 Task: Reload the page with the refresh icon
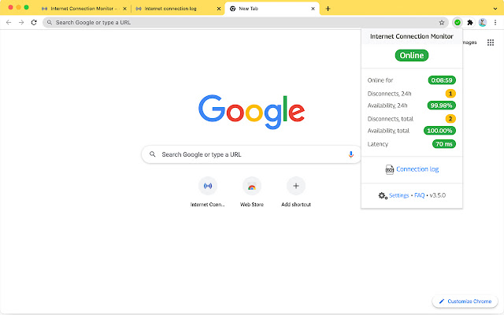point(34,23)
